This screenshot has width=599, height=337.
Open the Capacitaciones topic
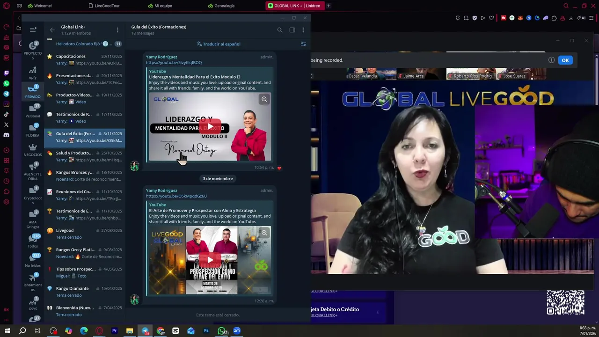click(85, 60)
